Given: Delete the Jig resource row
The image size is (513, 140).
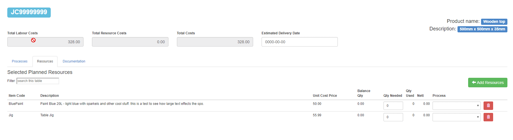Looking at the screenshot, I should 488,117.
